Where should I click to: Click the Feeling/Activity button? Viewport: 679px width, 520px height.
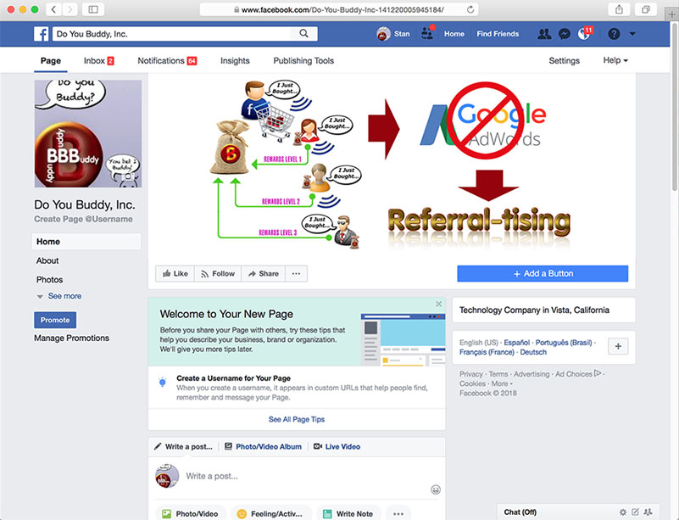pos(270,513)
